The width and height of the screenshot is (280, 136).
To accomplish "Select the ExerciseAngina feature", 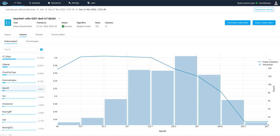I will pyautogui.click(x=23, y=81).
